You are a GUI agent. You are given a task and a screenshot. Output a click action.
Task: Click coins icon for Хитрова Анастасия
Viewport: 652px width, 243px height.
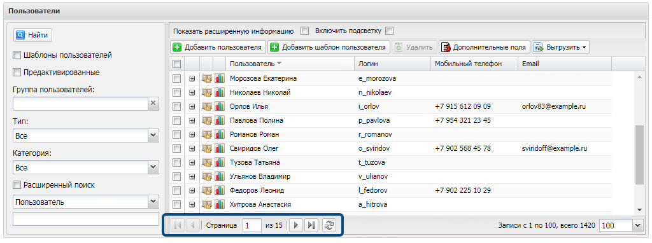(x=207, y=204)
